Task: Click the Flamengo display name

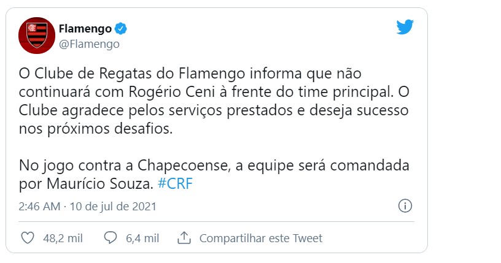Action: coord(85,29)
